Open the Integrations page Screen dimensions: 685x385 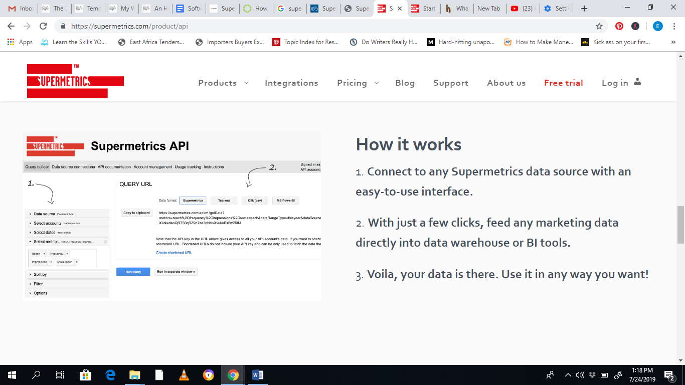coord(291,83)
